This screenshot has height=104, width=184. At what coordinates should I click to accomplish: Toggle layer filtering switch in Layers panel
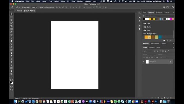coord(168,51)
